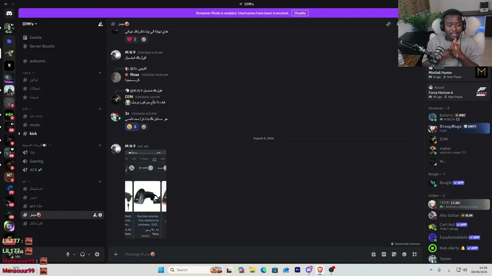Open the apps launcher in message bar
The width and height of the screenshot is (492, 276).
[x=414, y=254]
